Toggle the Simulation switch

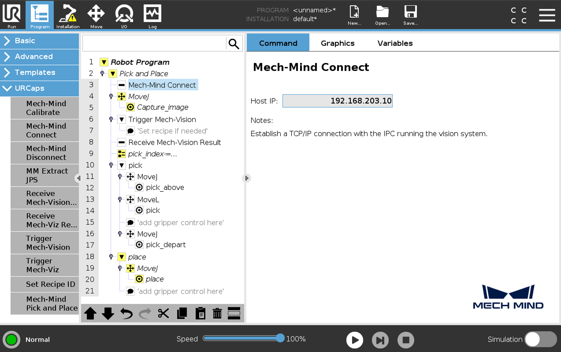[x=541, y=339]
